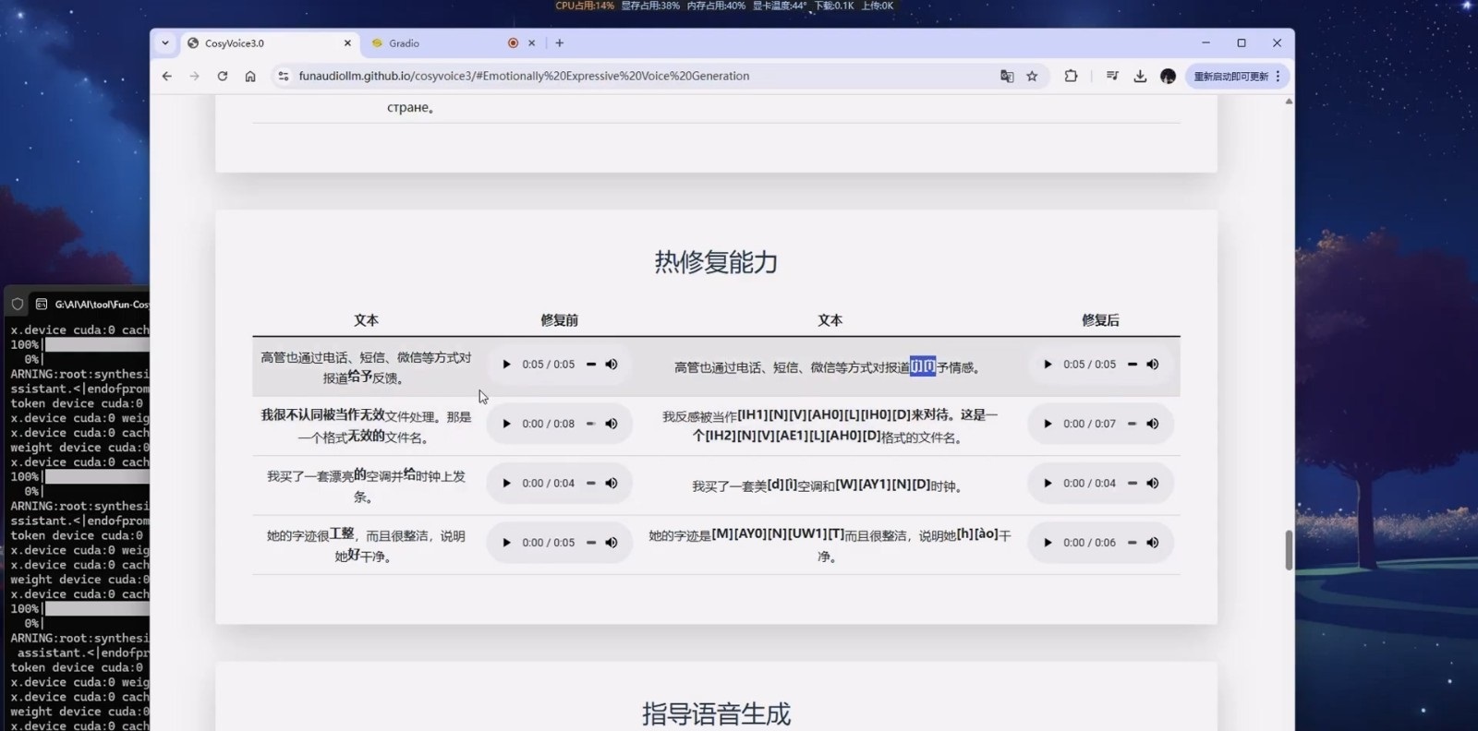Mute the first 修复后 audio player
This screenshot has height=731, width=1478.
pyautogui.click(x=1153, y=365)
